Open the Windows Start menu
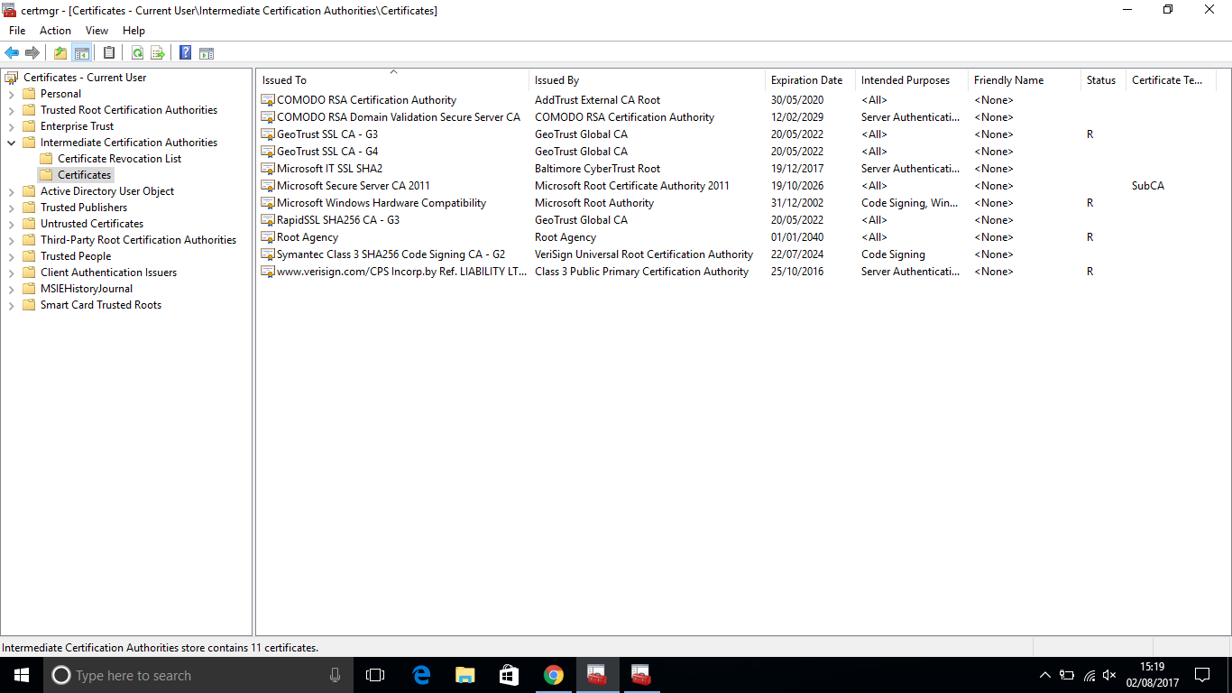The width and height of the screenshot is (1232, 693). [x=22, y=675]
